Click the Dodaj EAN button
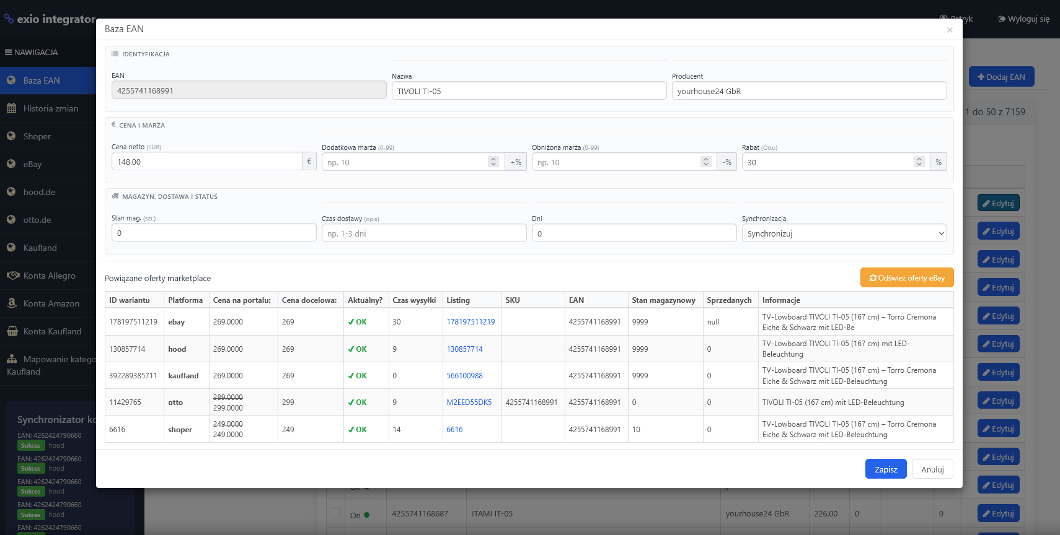1060x535 pixels. 1001,77
